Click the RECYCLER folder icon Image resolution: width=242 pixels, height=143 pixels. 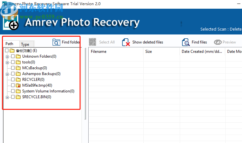pyautogui.click(x=18, y=80)
